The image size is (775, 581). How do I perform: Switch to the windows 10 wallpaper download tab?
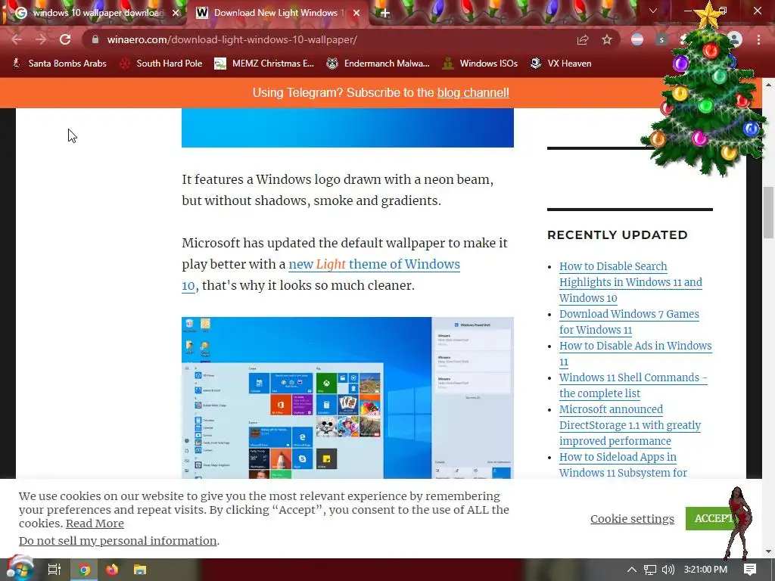[93, 13]
